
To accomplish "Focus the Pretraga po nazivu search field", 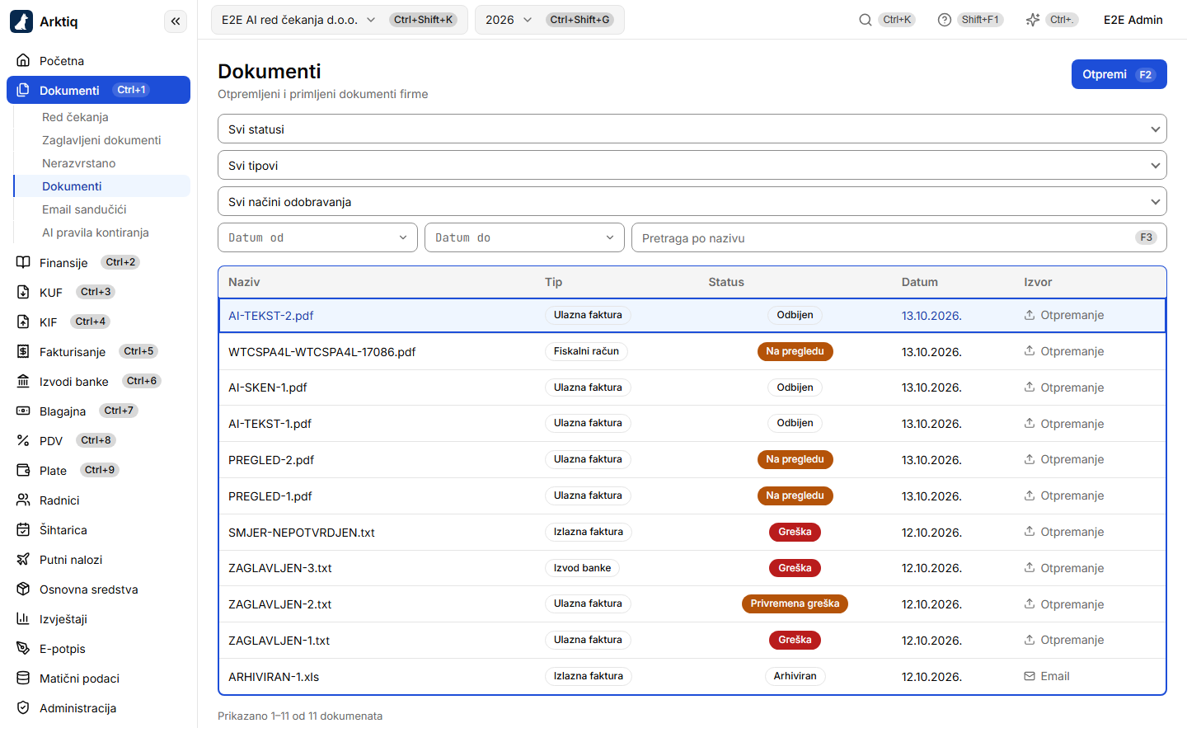I will tap(898, 237).
